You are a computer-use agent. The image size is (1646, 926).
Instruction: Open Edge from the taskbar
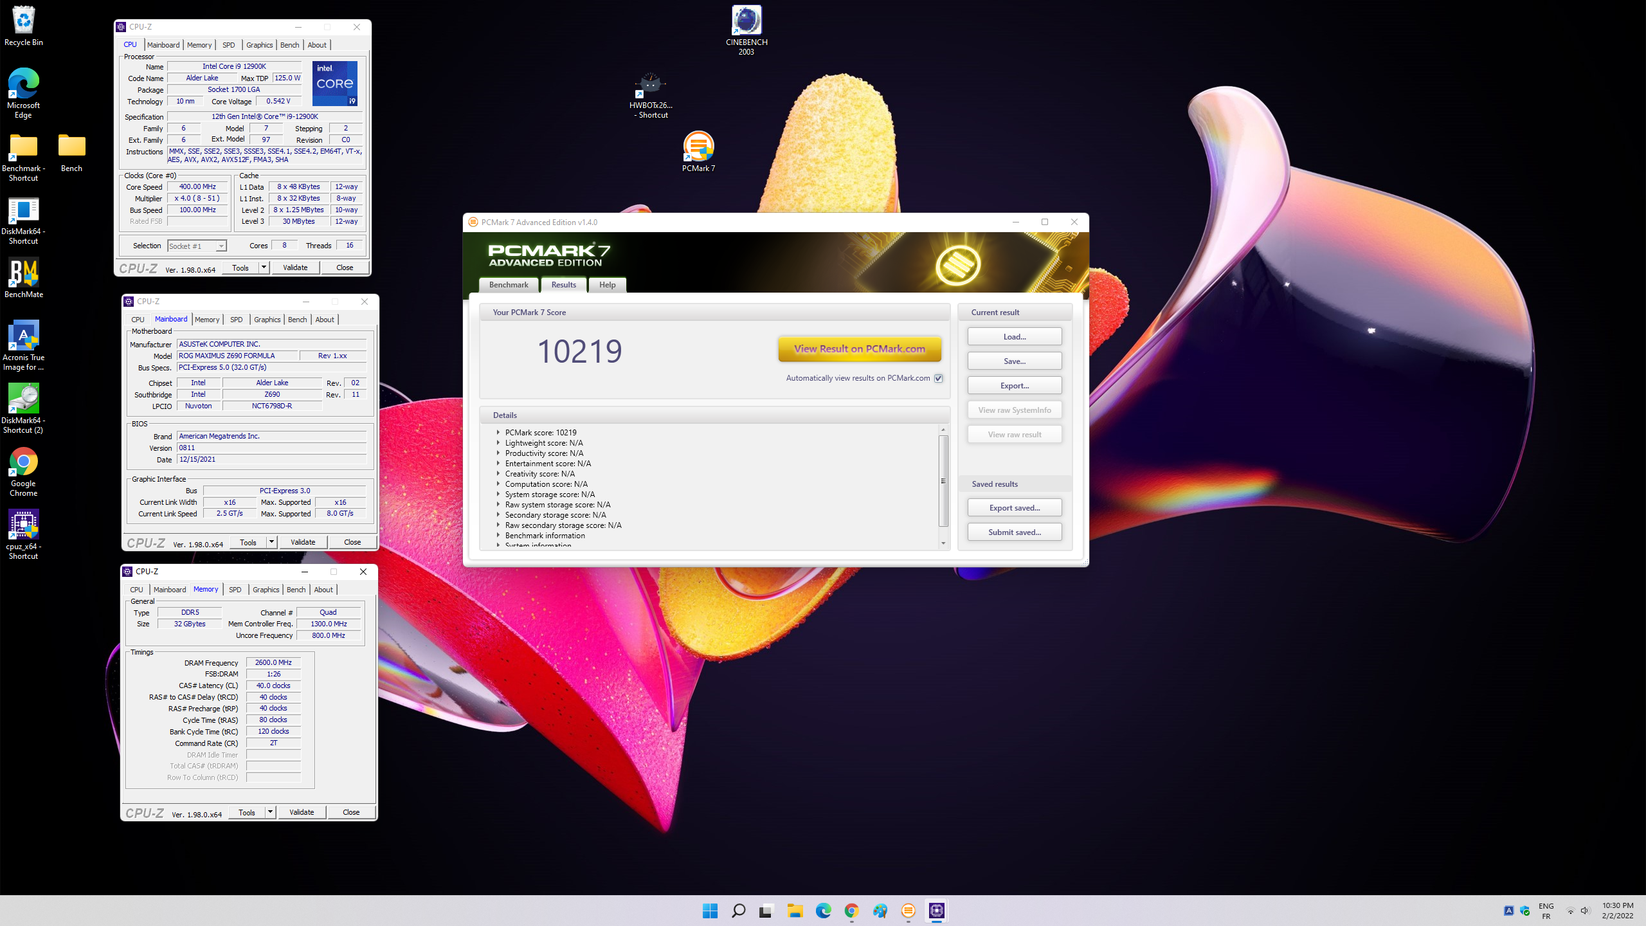pos(823,911)
